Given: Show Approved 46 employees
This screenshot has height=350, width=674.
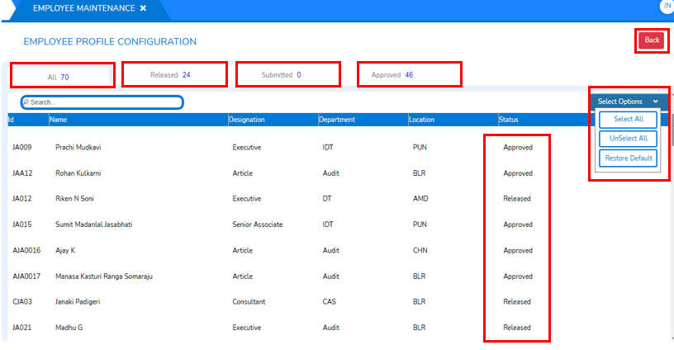Looking at the screenshot, I should pyautogui.click(x=408, y=75).
